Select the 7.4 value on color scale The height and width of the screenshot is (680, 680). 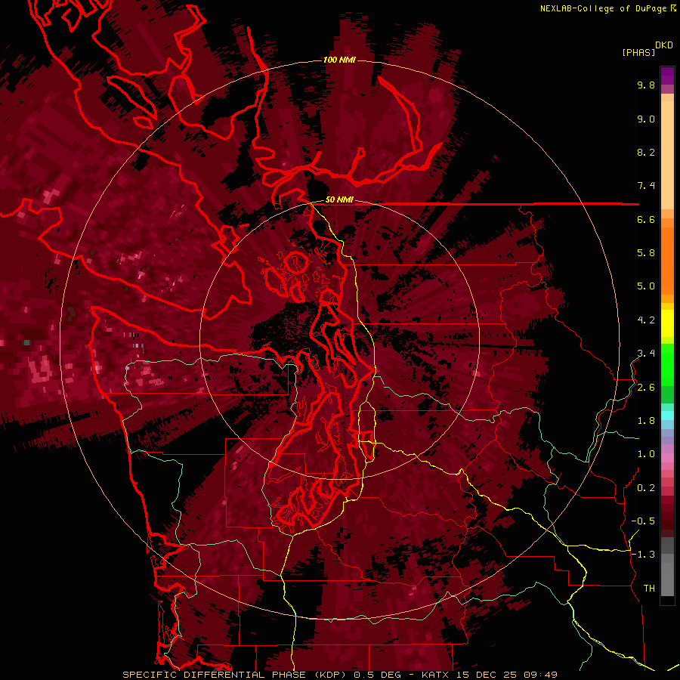point(646,186)
